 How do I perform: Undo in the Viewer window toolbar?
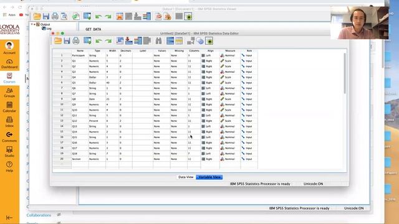pos(99,17)
